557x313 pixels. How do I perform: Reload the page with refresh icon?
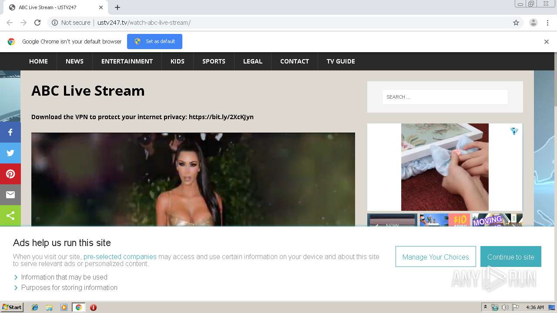(37, 23)
